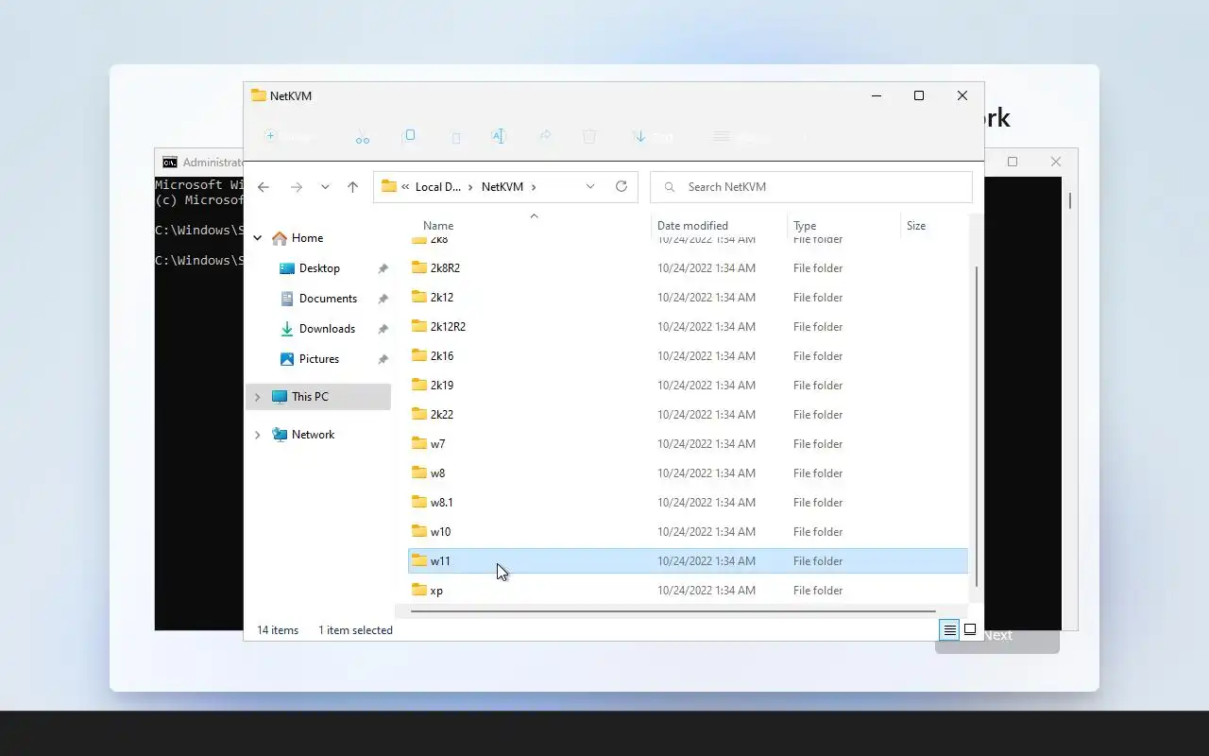Click the file list horizontal scrollbar
Viewport: 1209px width, 756px height.
click(673, 611)
